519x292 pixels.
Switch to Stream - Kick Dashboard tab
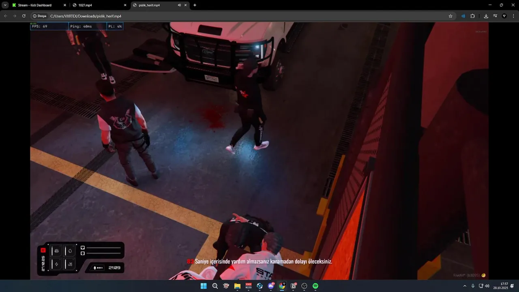(x=39, y=5)
